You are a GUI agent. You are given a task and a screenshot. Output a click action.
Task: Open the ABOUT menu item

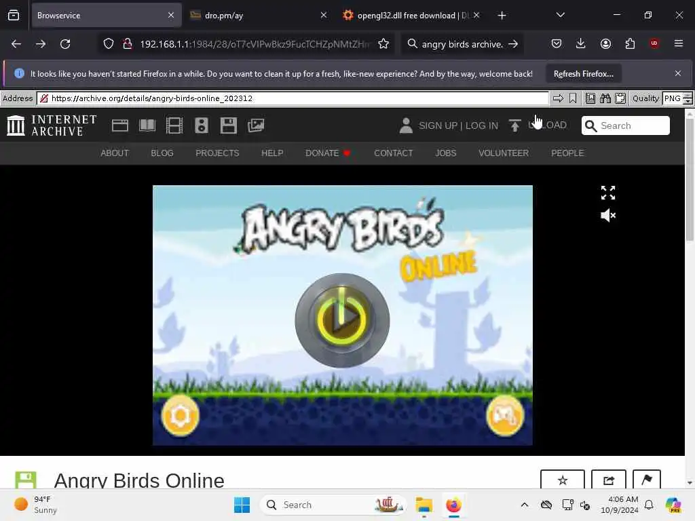click(x=114, y=153)
